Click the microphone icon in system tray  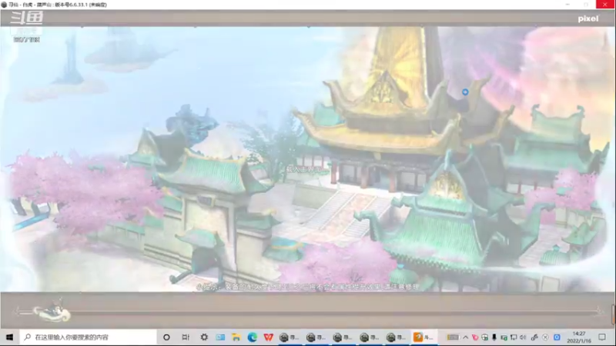click(x=494, y=337)
